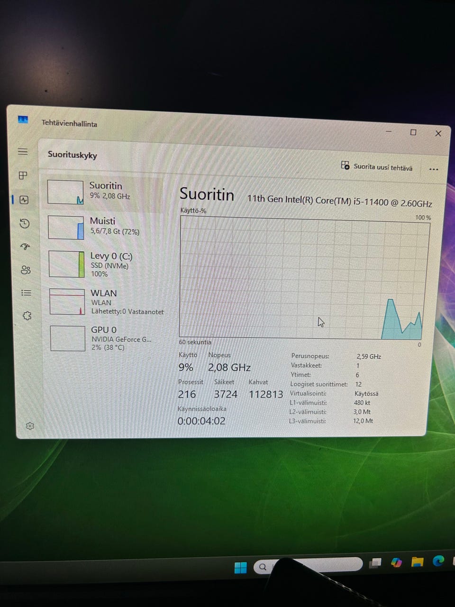Screen dimensions: 455x607
Task: Open the Processes page icon in sidebar
Action: coord(23,175)
